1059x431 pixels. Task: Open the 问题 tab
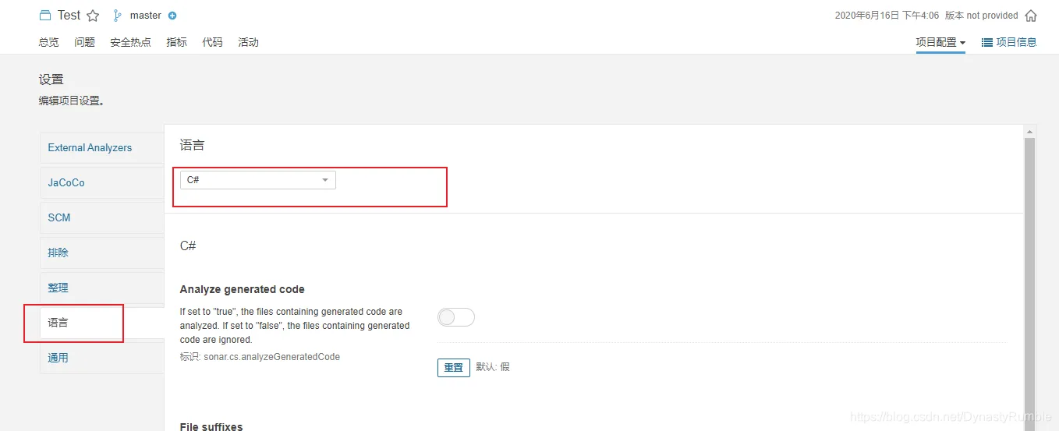(85, 43)
